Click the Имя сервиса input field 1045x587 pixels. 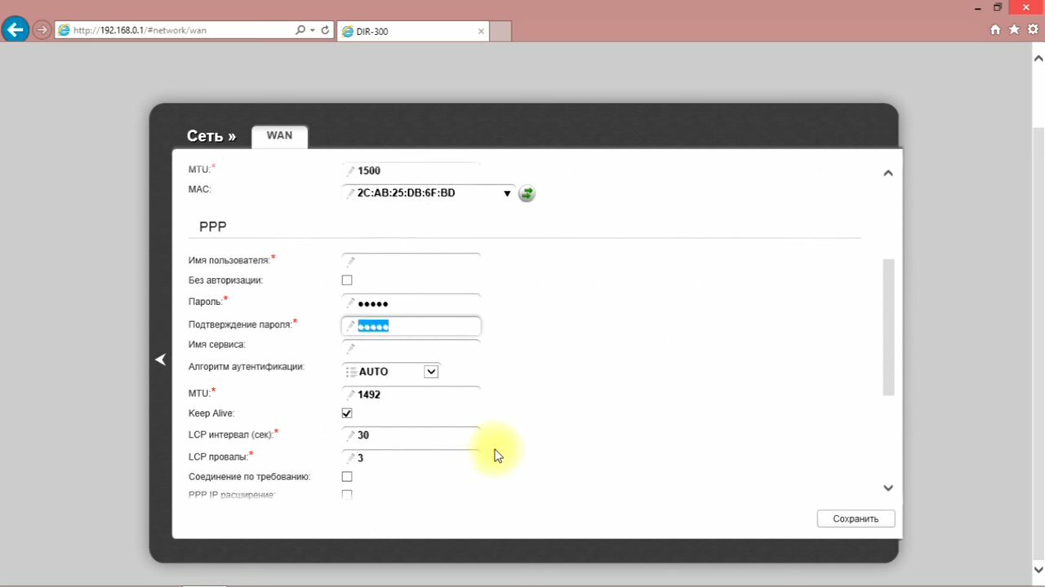(411, 347)
